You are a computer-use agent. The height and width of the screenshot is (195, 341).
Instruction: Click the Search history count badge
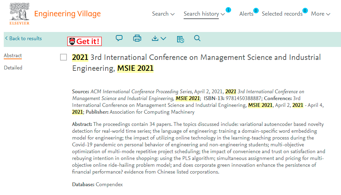click(x=228, y=10)
